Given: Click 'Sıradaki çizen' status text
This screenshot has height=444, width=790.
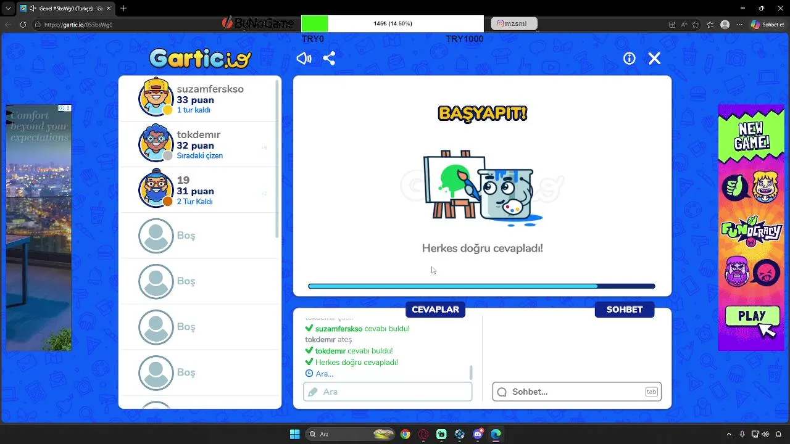Looking at the screenshot, I should coord(200,156).
